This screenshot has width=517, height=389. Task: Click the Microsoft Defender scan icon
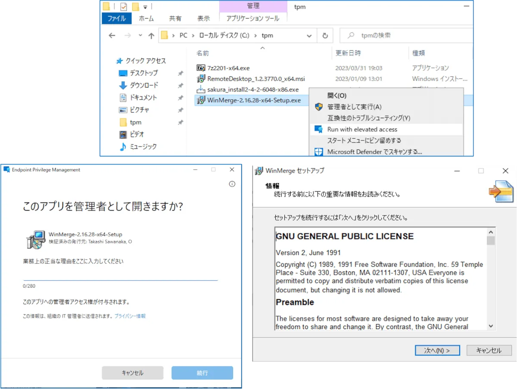[319, 152]
